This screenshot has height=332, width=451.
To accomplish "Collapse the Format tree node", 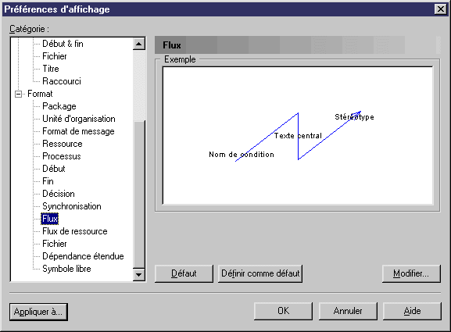I will pos(18,94).
